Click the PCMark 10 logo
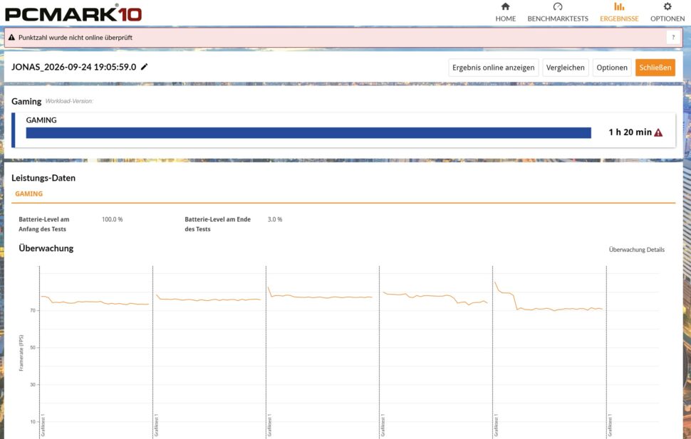The width and height of the screenshot is (691, 439). coord(73,13)
